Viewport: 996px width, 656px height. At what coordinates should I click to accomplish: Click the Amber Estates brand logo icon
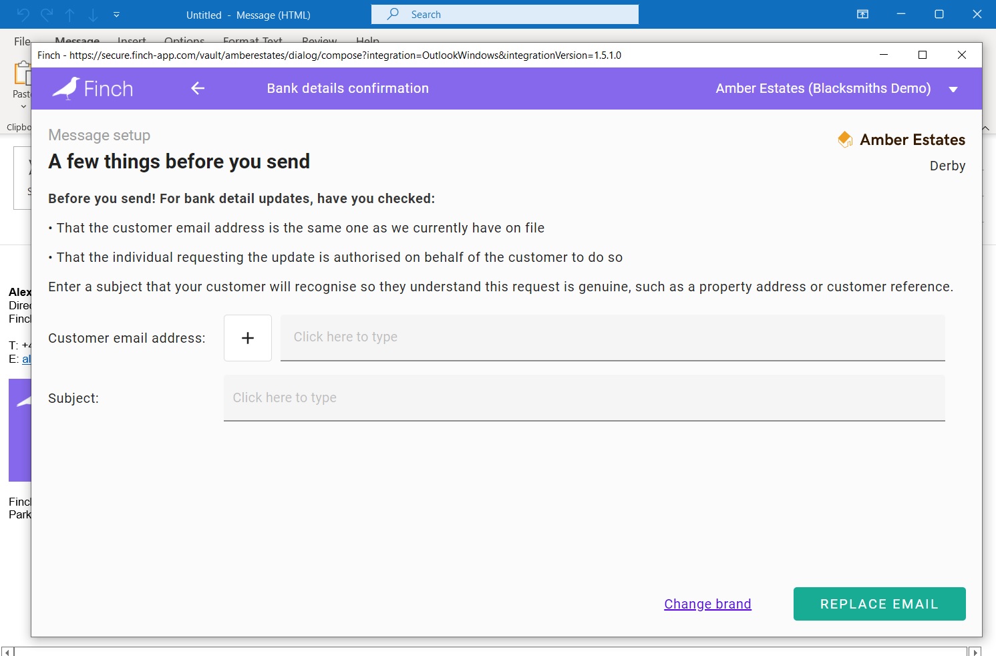(845, 139)
